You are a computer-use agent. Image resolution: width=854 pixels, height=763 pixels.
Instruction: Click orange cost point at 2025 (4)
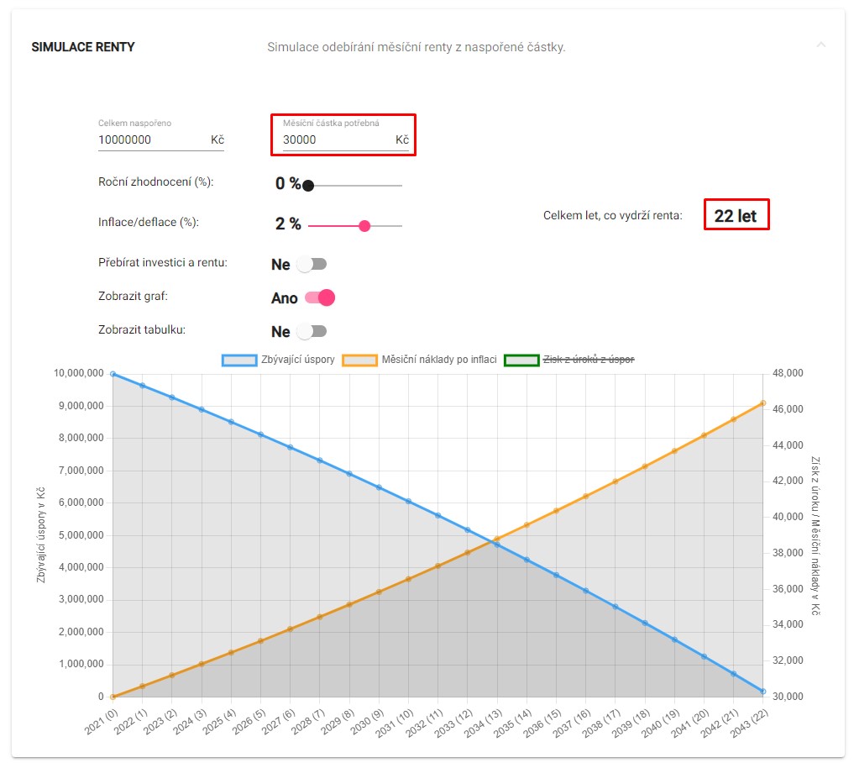tap(231, 653)
